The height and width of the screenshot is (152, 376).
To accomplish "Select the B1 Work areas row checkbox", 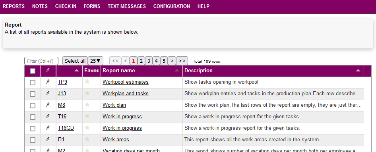I will [32, 140].
